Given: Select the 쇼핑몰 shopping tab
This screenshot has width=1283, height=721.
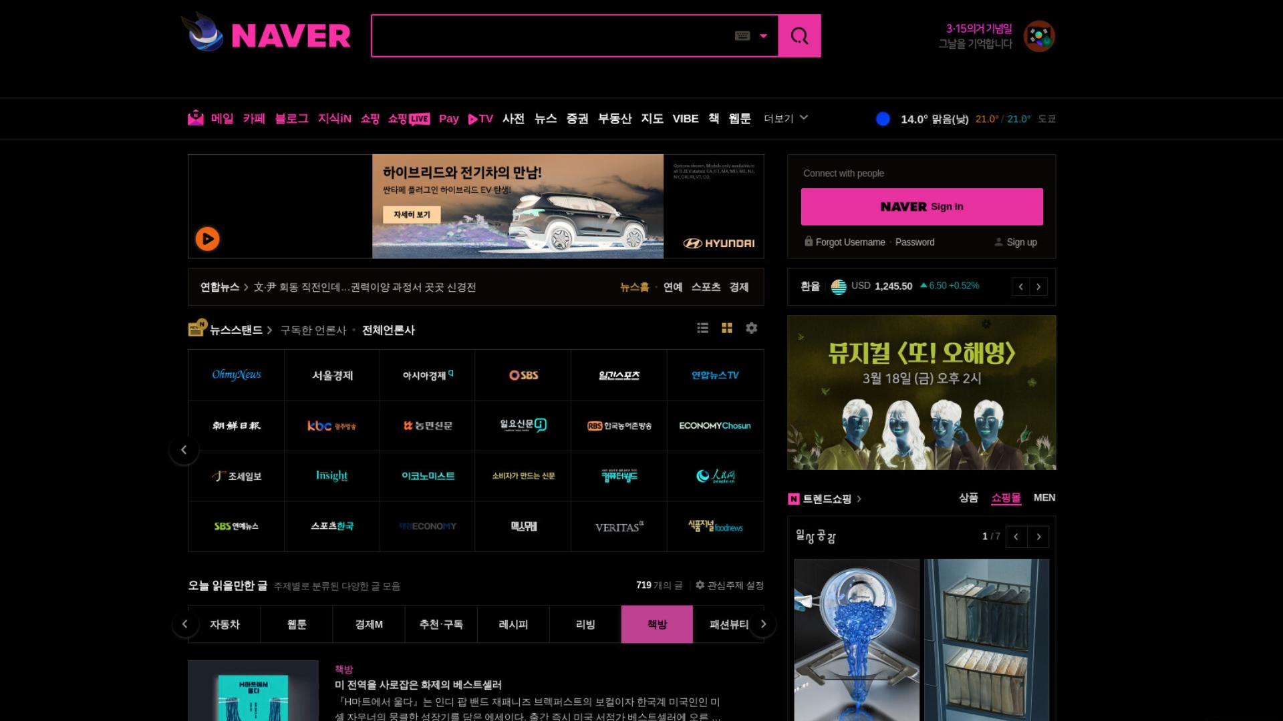Looking at the screenshot, I should pyautogui.click(x=1006, y=498).
